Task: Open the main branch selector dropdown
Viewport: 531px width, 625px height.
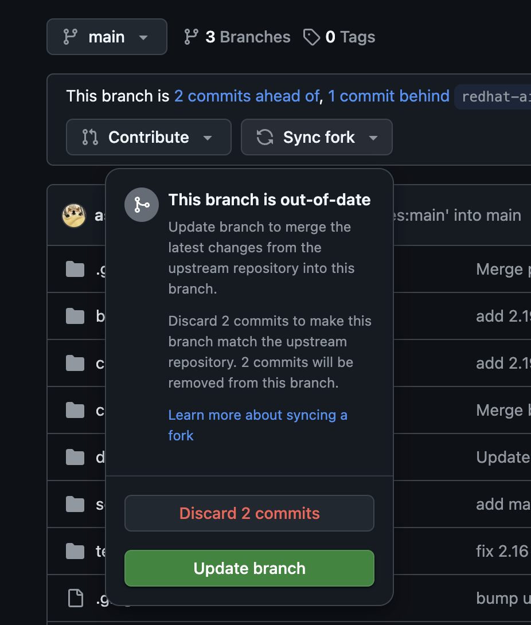Action: coord(107,37)
